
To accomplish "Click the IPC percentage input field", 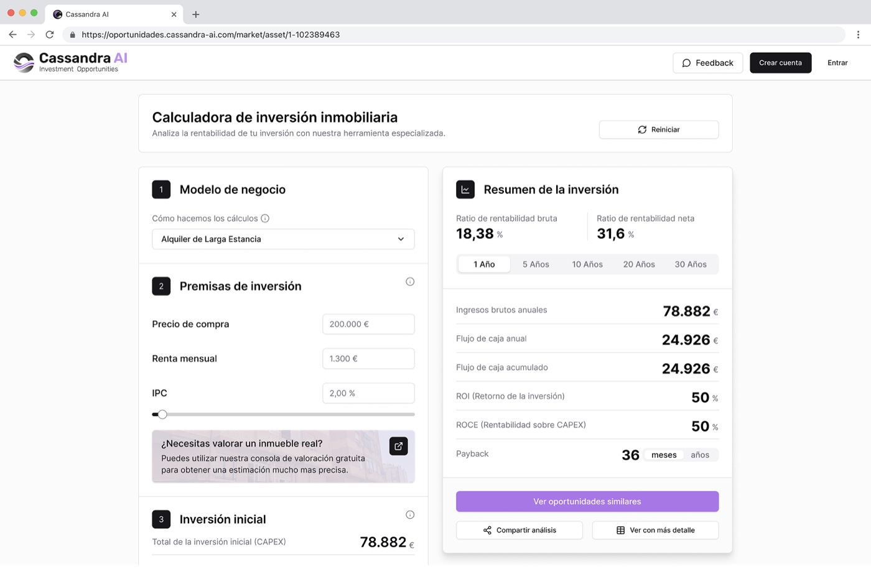I will coord(368,393).
